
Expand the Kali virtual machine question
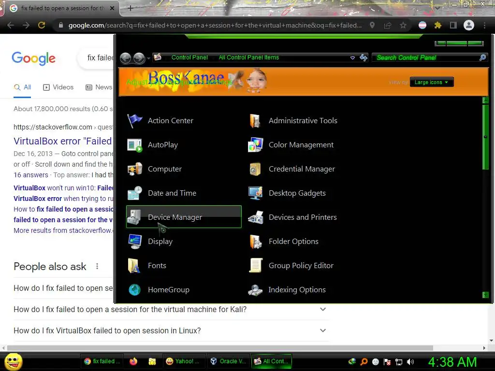click(322, 309)
